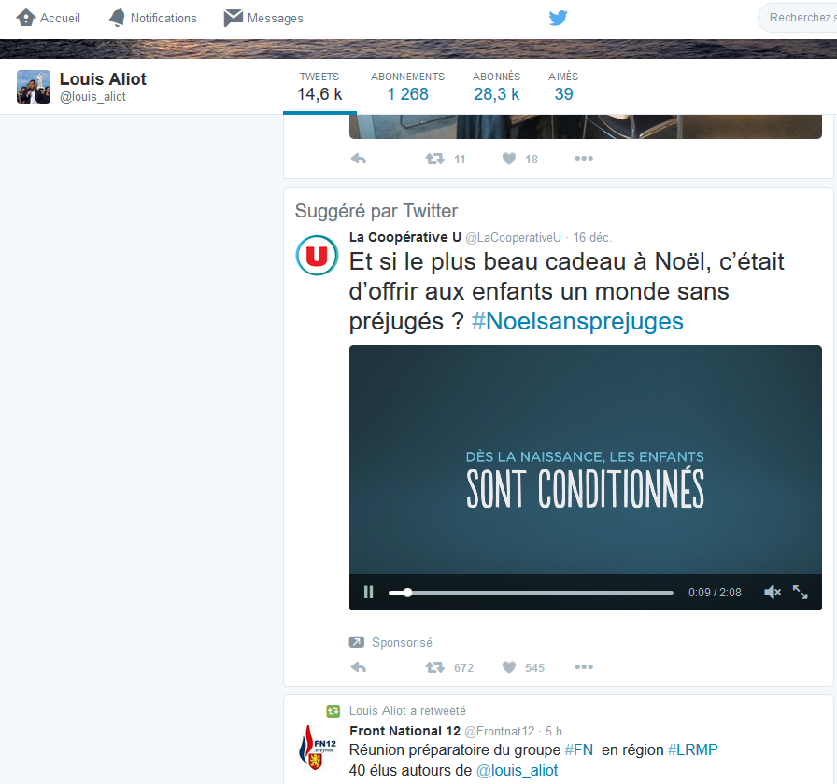837x784 pixels.
Task: Click the Messages menu label
Action: coord(275,18)
